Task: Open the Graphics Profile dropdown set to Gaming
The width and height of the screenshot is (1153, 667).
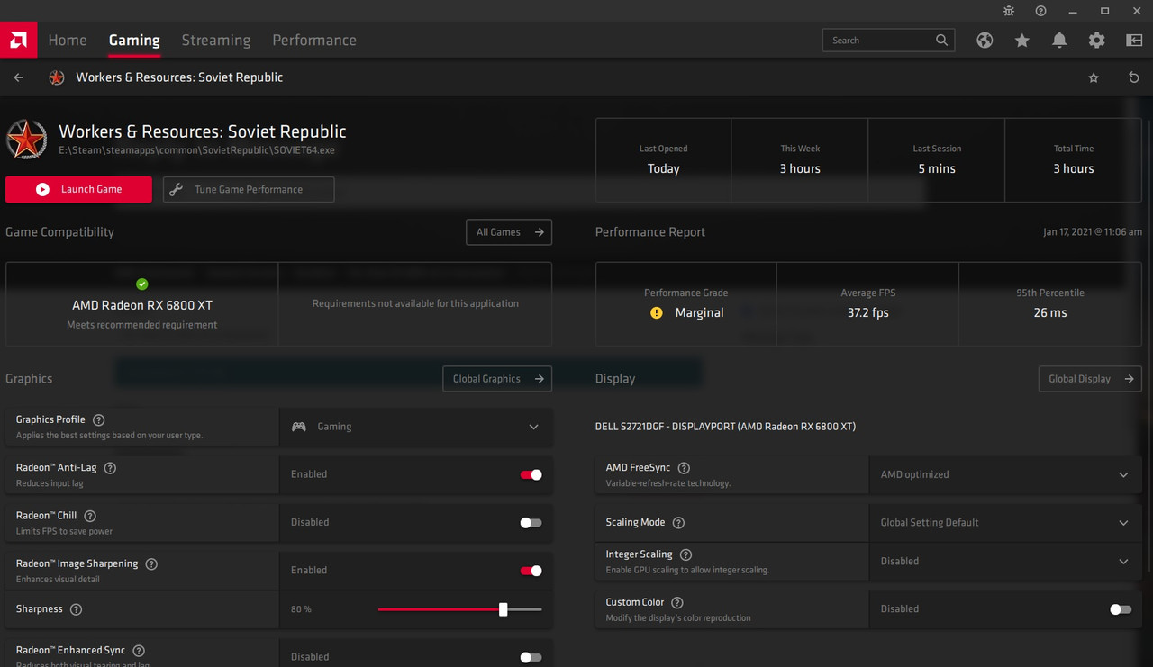Action: click(x=415, y=426)
